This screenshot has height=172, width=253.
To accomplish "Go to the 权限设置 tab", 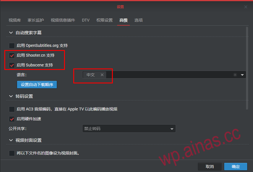I will 104,20.
